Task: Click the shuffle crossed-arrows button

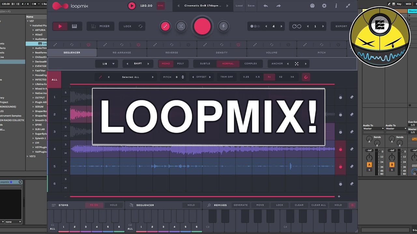Action: point(181,26)
